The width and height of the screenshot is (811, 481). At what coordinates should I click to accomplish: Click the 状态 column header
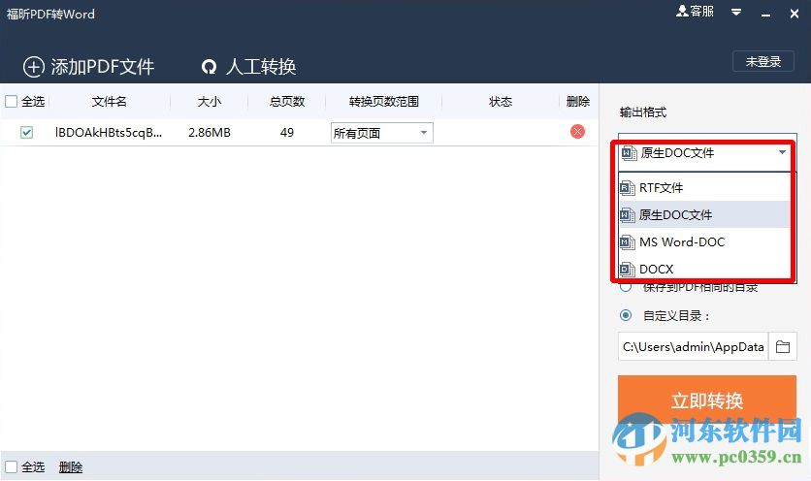click(x=501, y=102)
